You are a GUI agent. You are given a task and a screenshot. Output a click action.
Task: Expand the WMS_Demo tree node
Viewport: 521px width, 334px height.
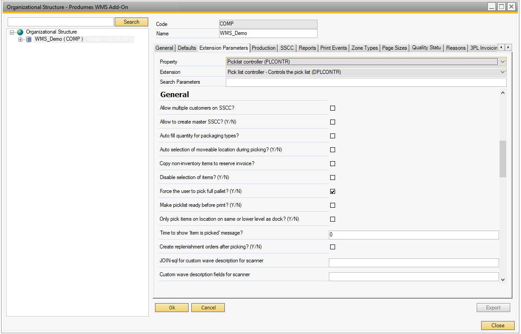[x=20, y=39]
